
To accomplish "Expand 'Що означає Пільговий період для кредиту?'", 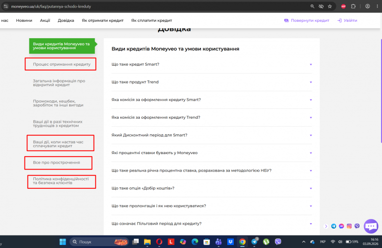I will [x=211, y=224].
